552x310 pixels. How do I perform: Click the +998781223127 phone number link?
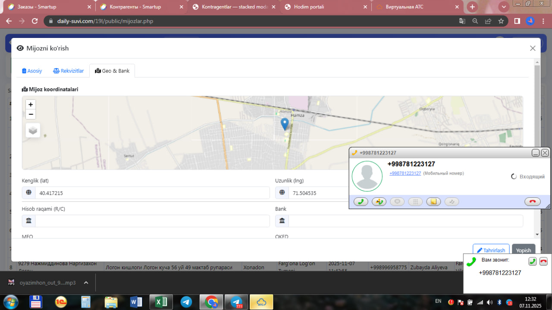tap(405, 173)
